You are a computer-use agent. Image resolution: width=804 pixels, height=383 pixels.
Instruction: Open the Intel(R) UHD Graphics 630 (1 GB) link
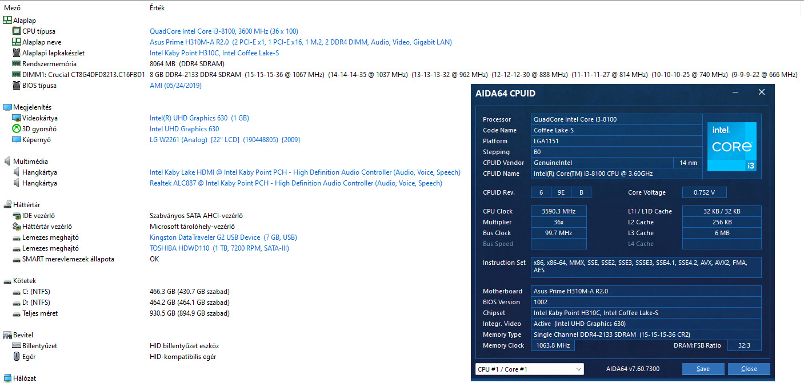click(199, 118)
